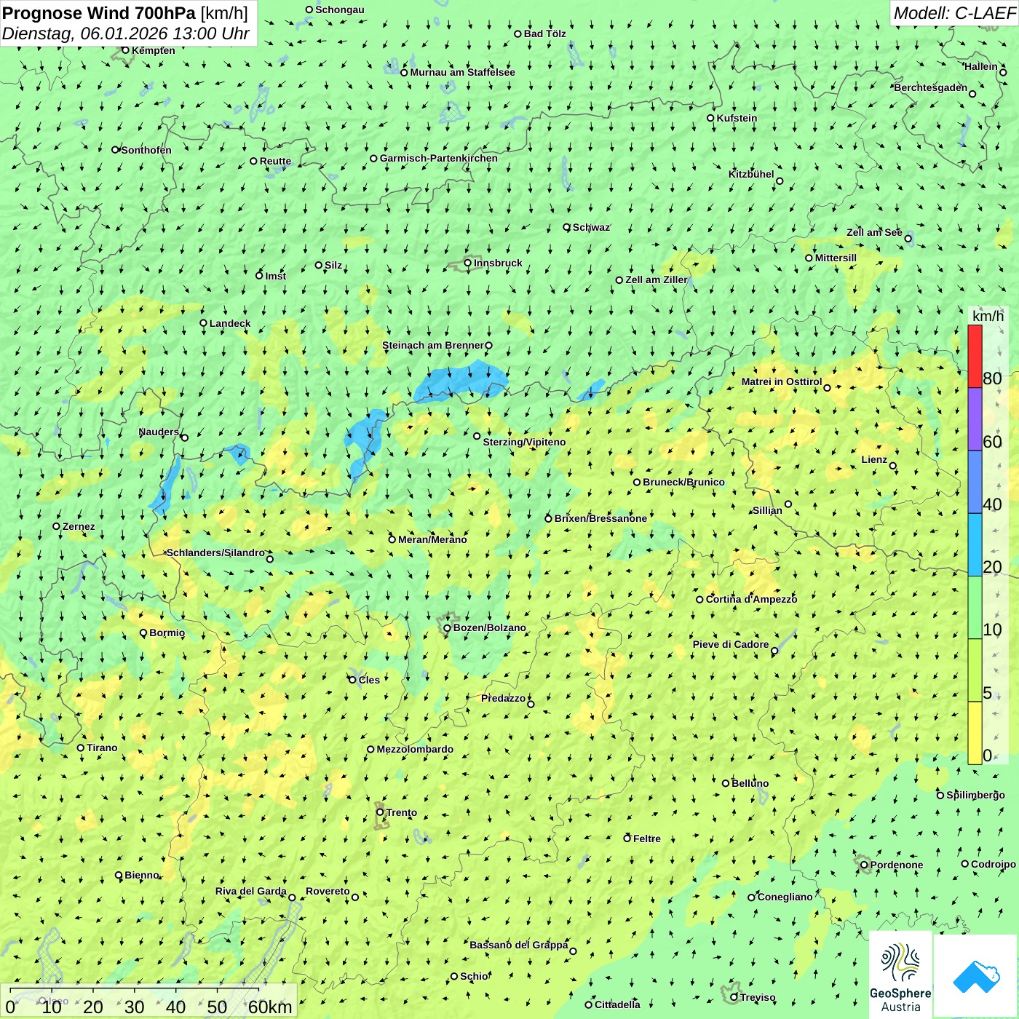Click the Bad Tölz label
Viewport: 1019px width, 1019px height.
pos(544,33)
